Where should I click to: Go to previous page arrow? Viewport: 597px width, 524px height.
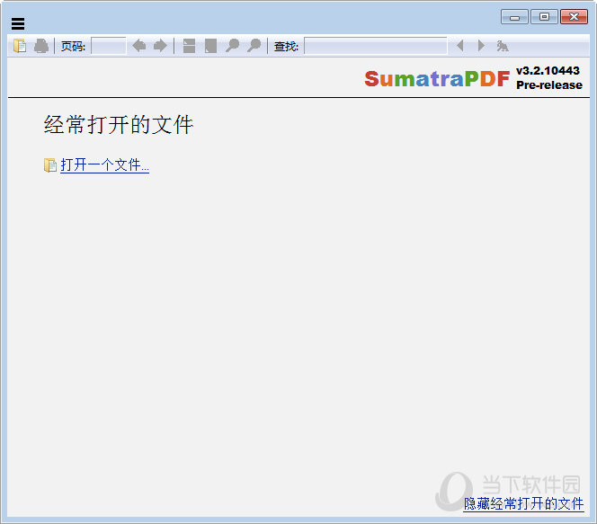click(x=138, y=46)
